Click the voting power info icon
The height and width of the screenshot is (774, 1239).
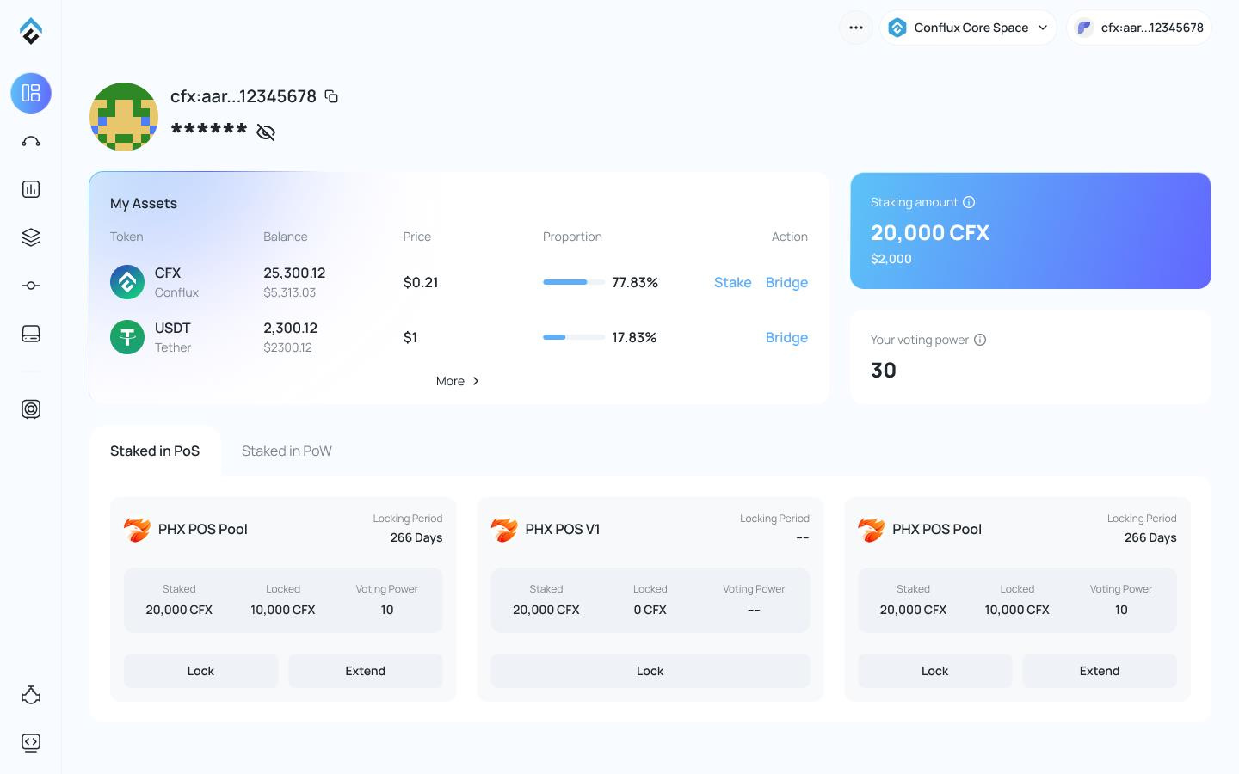click(979, 340)
